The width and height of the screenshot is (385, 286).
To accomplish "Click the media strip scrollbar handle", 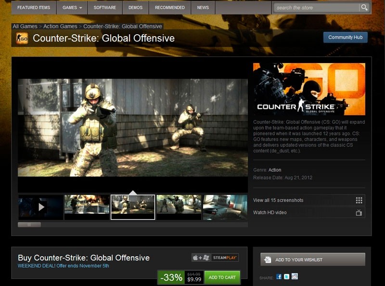I will (29, 224).
